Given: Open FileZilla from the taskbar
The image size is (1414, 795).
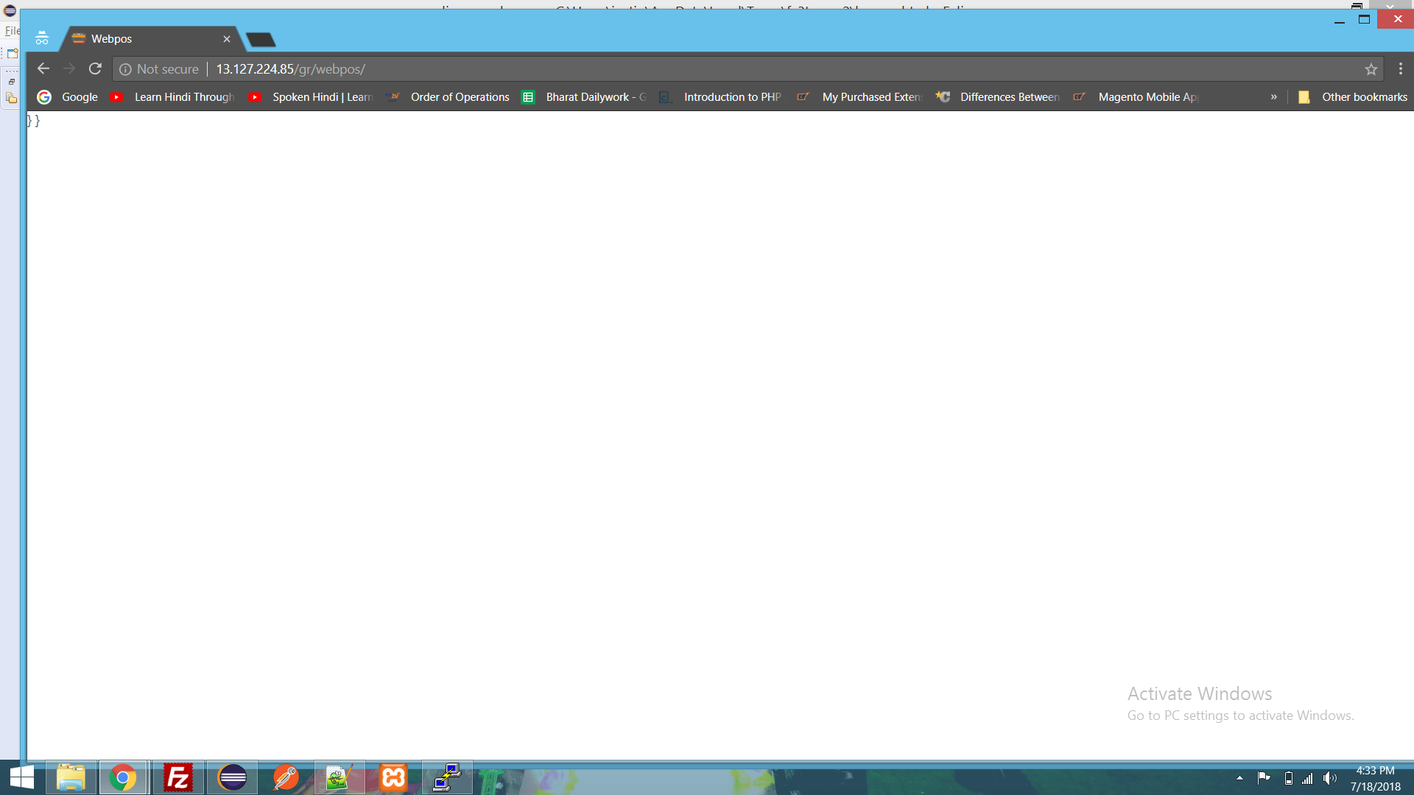Looking at the screenshot, I should tap(177, 777).
